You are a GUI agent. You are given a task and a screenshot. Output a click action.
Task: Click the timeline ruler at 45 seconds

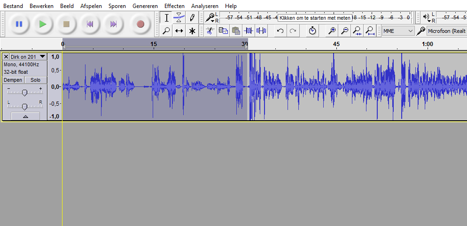pos(336,44)
